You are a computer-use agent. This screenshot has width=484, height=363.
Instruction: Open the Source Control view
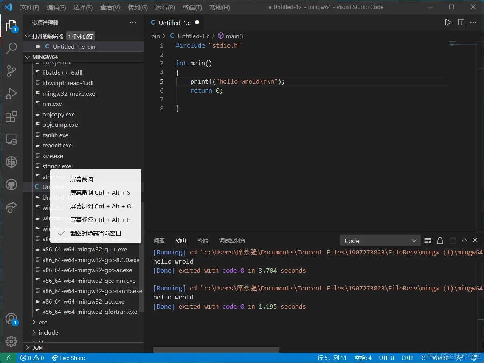[11, 71]
